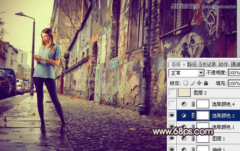
Task: Click the 图层 1 mask link icon
Action: click(x=193, y=139)
